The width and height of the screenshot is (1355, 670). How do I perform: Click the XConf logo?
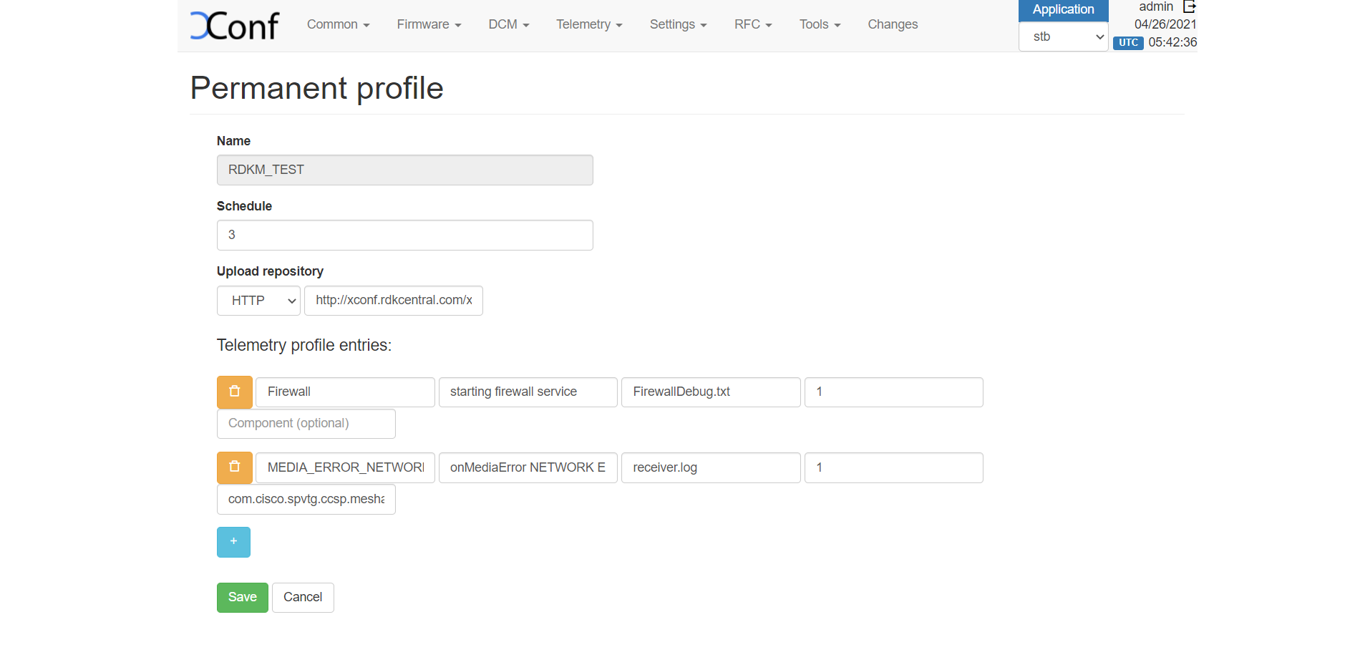click(235, 26)
